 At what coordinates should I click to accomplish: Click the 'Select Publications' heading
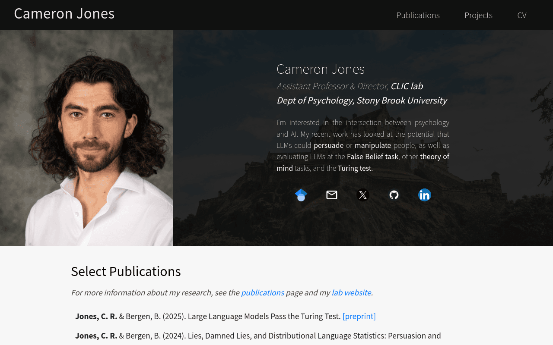click(x=126, y=271)
